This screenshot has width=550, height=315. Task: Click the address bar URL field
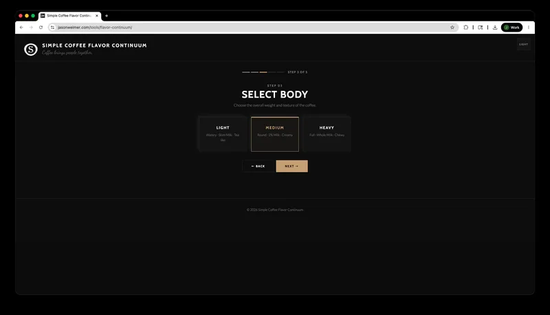click(x=252, y=28)
